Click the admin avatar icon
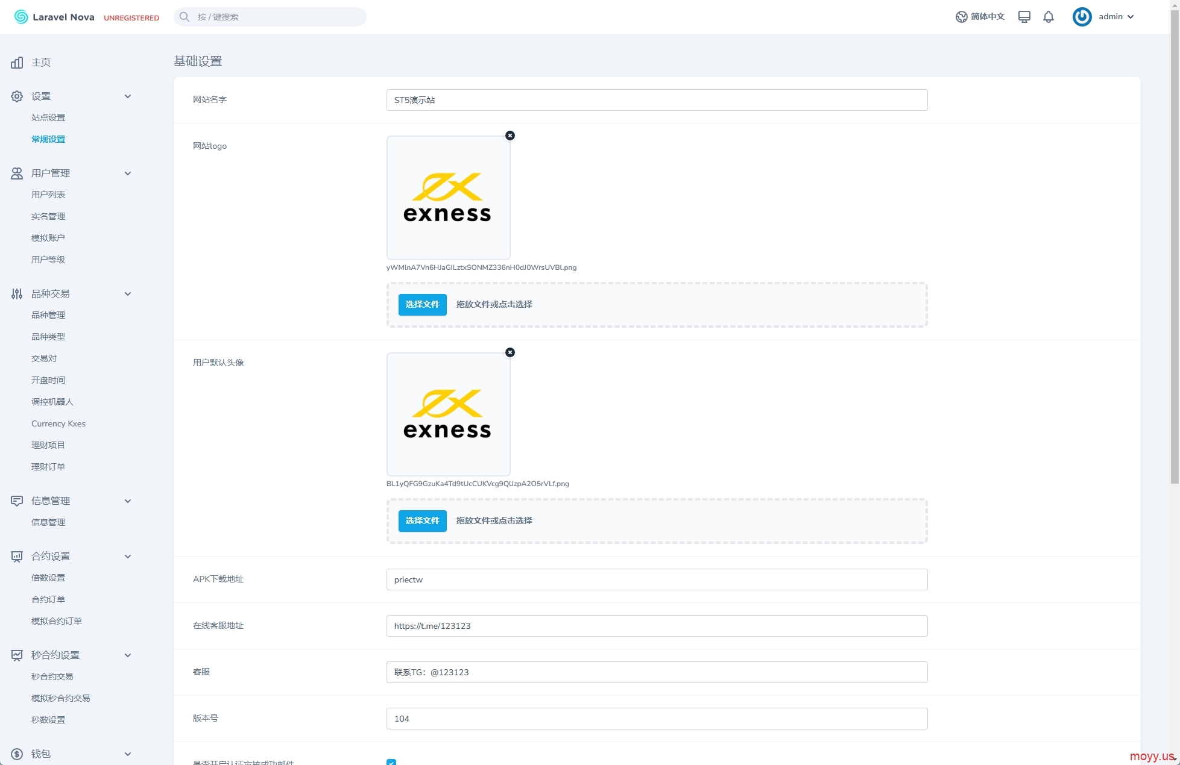This screenshot has height=765, width=1180. (1082, 17)
